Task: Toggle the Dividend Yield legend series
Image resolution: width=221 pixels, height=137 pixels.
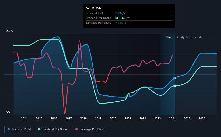Action: pyautogui.click(x=19, y=129)
